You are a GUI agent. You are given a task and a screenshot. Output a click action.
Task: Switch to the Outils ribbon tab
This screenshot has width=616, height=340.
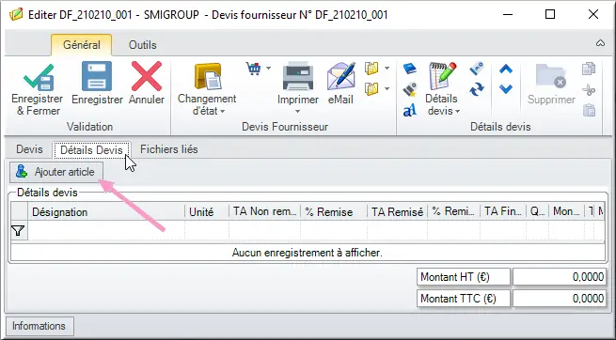point(143,45)
